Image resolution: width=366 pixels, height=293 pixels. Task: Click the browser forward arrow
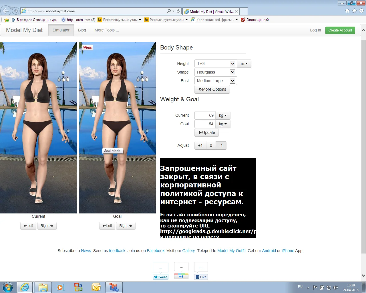(x=16, y=11)
